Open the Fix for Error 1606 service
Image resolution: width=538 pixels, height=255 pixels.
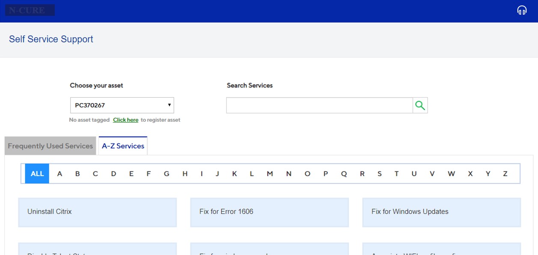[269, 212]
